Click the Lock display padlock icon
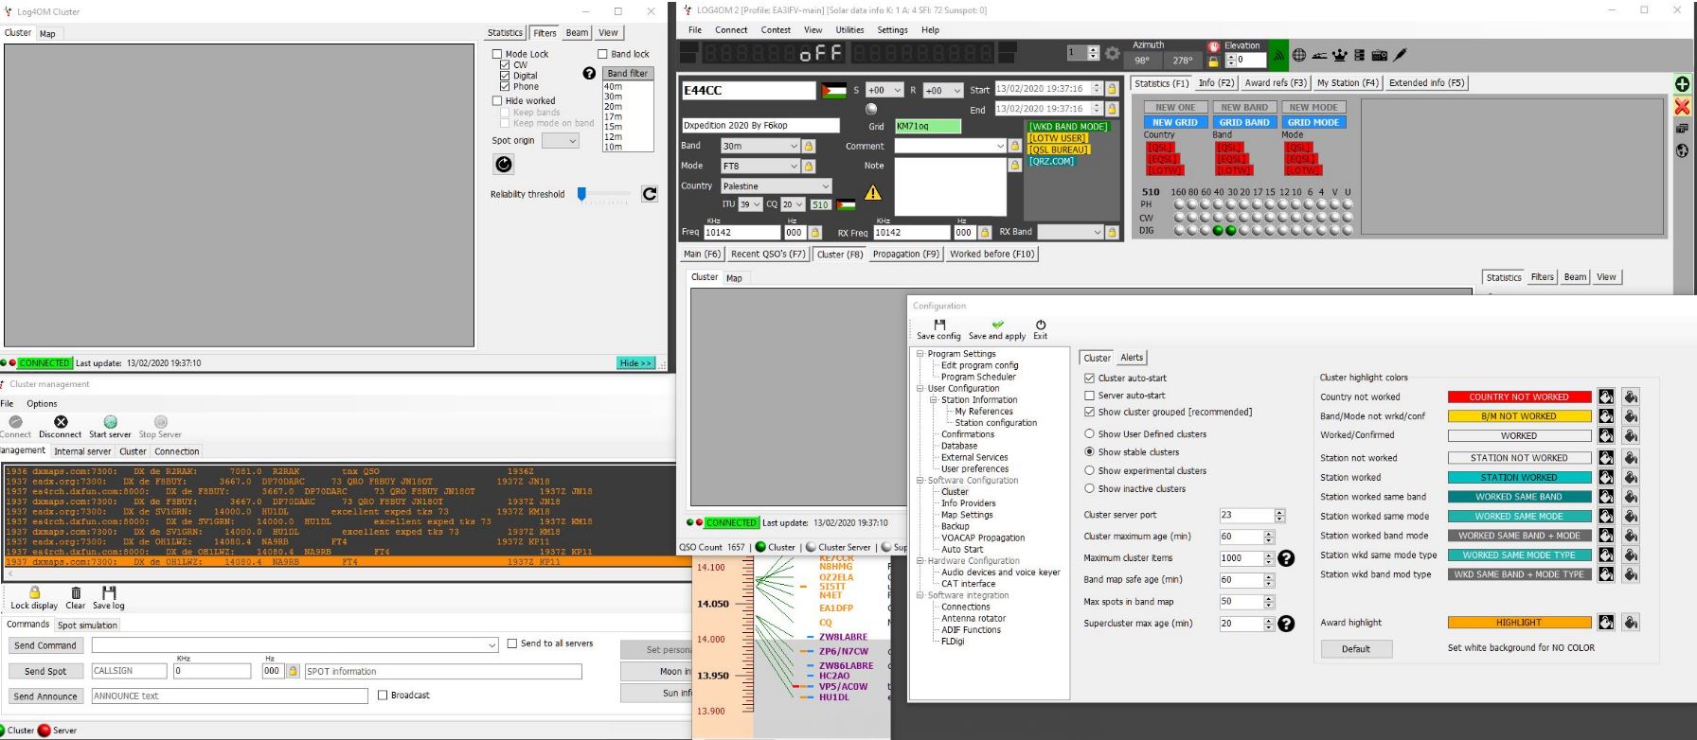The width and height of the screenshot is (1697, 740). tap(34, 592)
